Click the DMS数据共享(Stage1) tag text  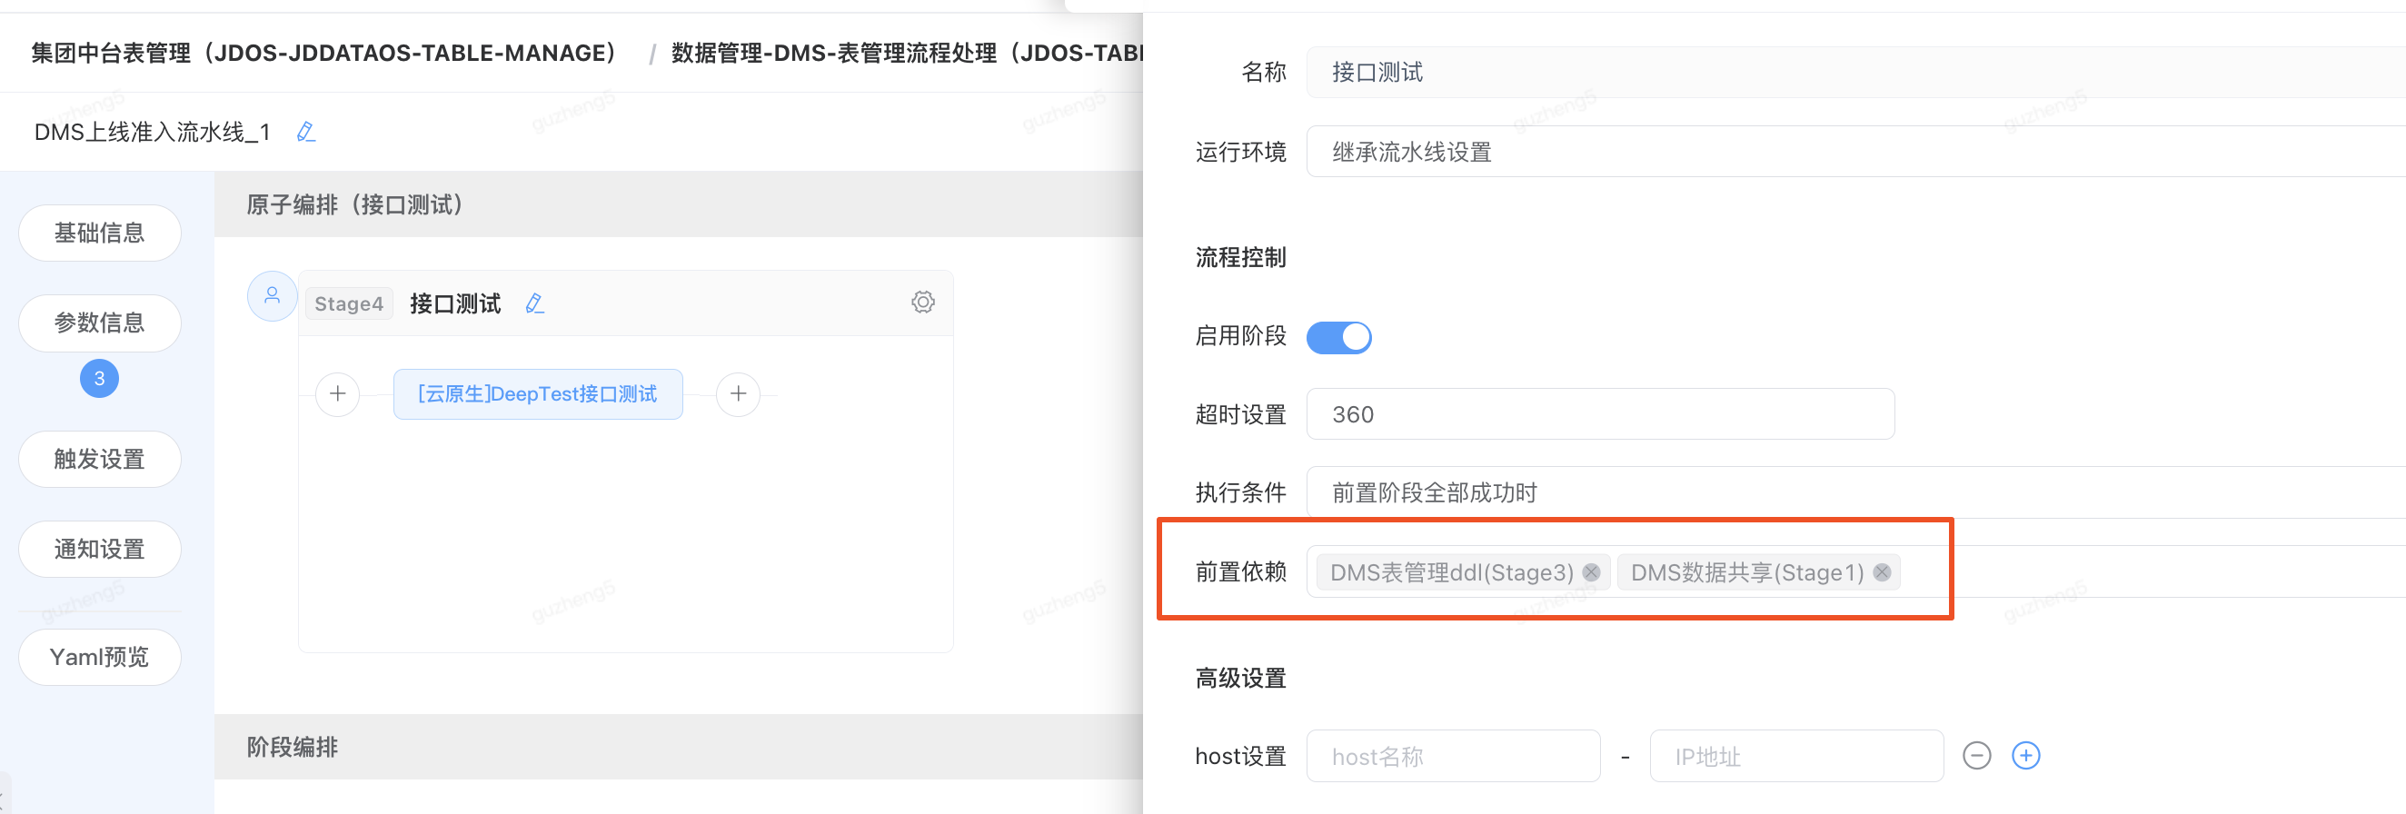1746,572
